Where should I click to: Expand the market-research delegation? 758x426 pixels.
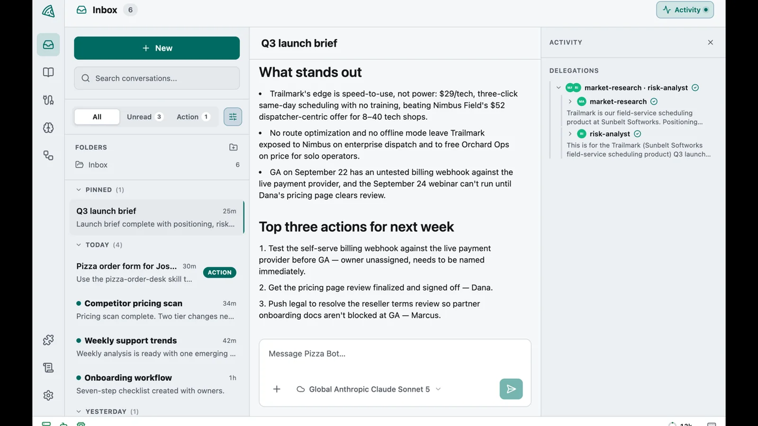[x=570, y=101]
